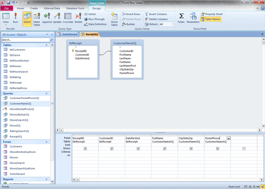Select the Union query option

tap(90, 14)
